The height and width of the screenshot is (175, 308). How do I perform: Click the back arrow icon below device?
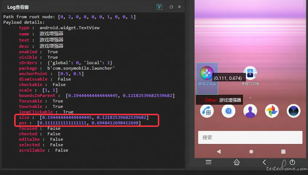(264, 162)
